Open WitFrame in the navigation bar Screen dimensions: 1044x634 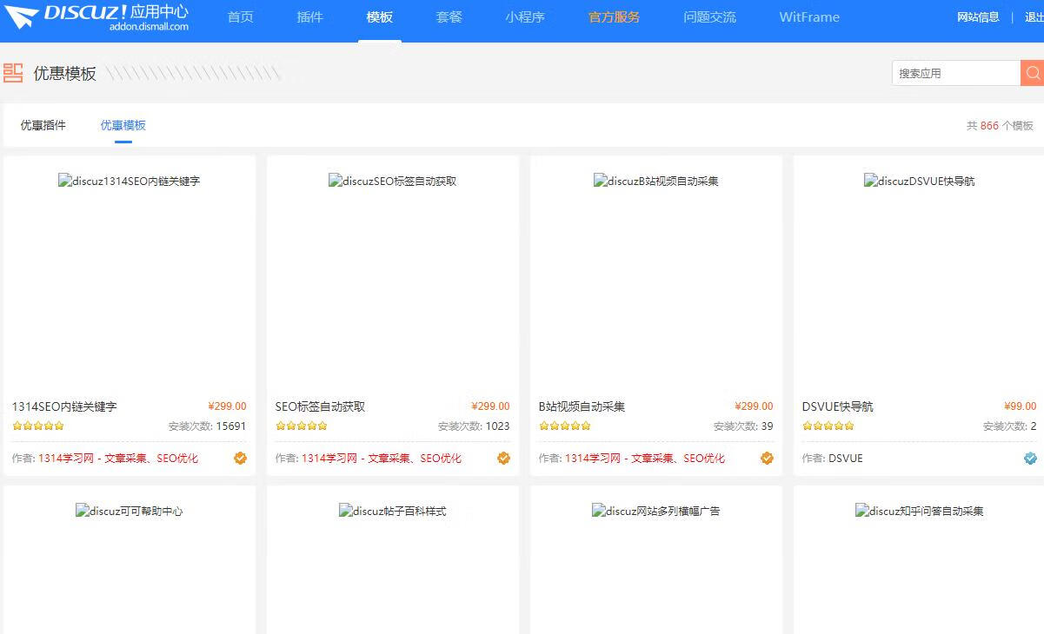point(808,17)
